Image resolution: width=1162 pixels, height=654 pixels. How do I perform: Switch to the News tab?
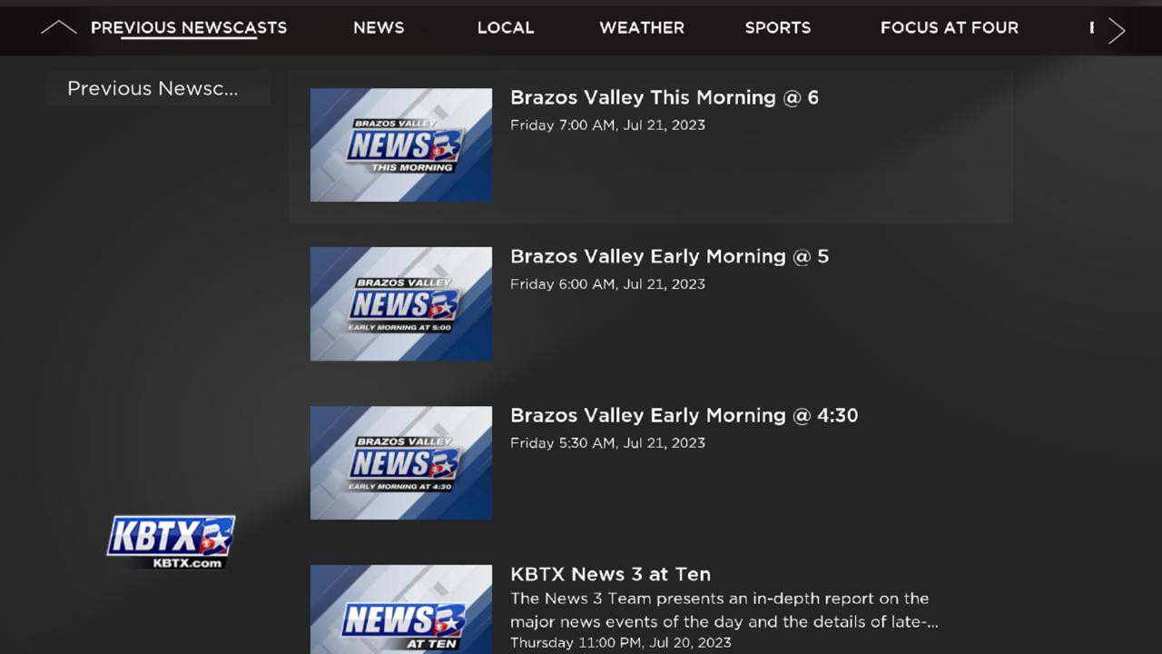pos(379,28)
